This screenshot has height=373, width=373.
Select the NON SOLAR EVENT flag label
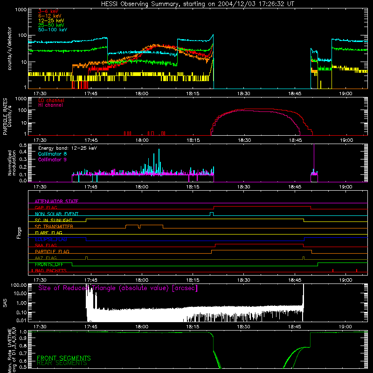pos(56,214)
